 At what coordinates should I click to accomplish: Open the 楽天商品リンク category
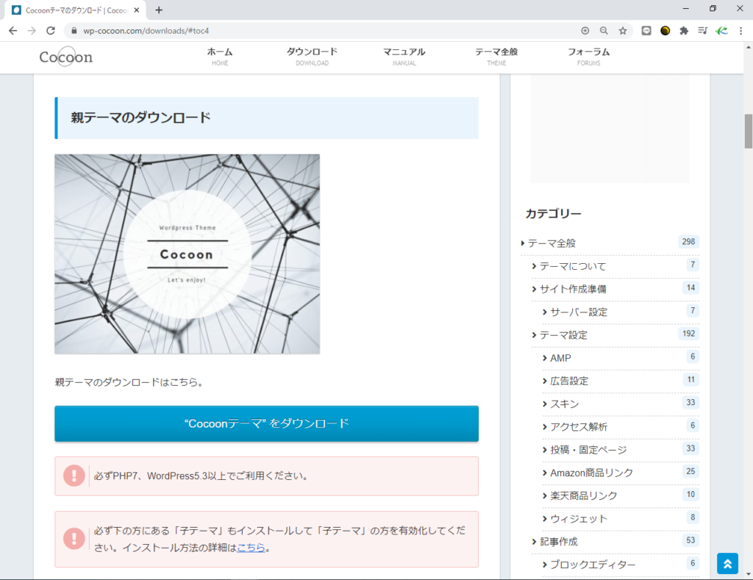(583, 496)
